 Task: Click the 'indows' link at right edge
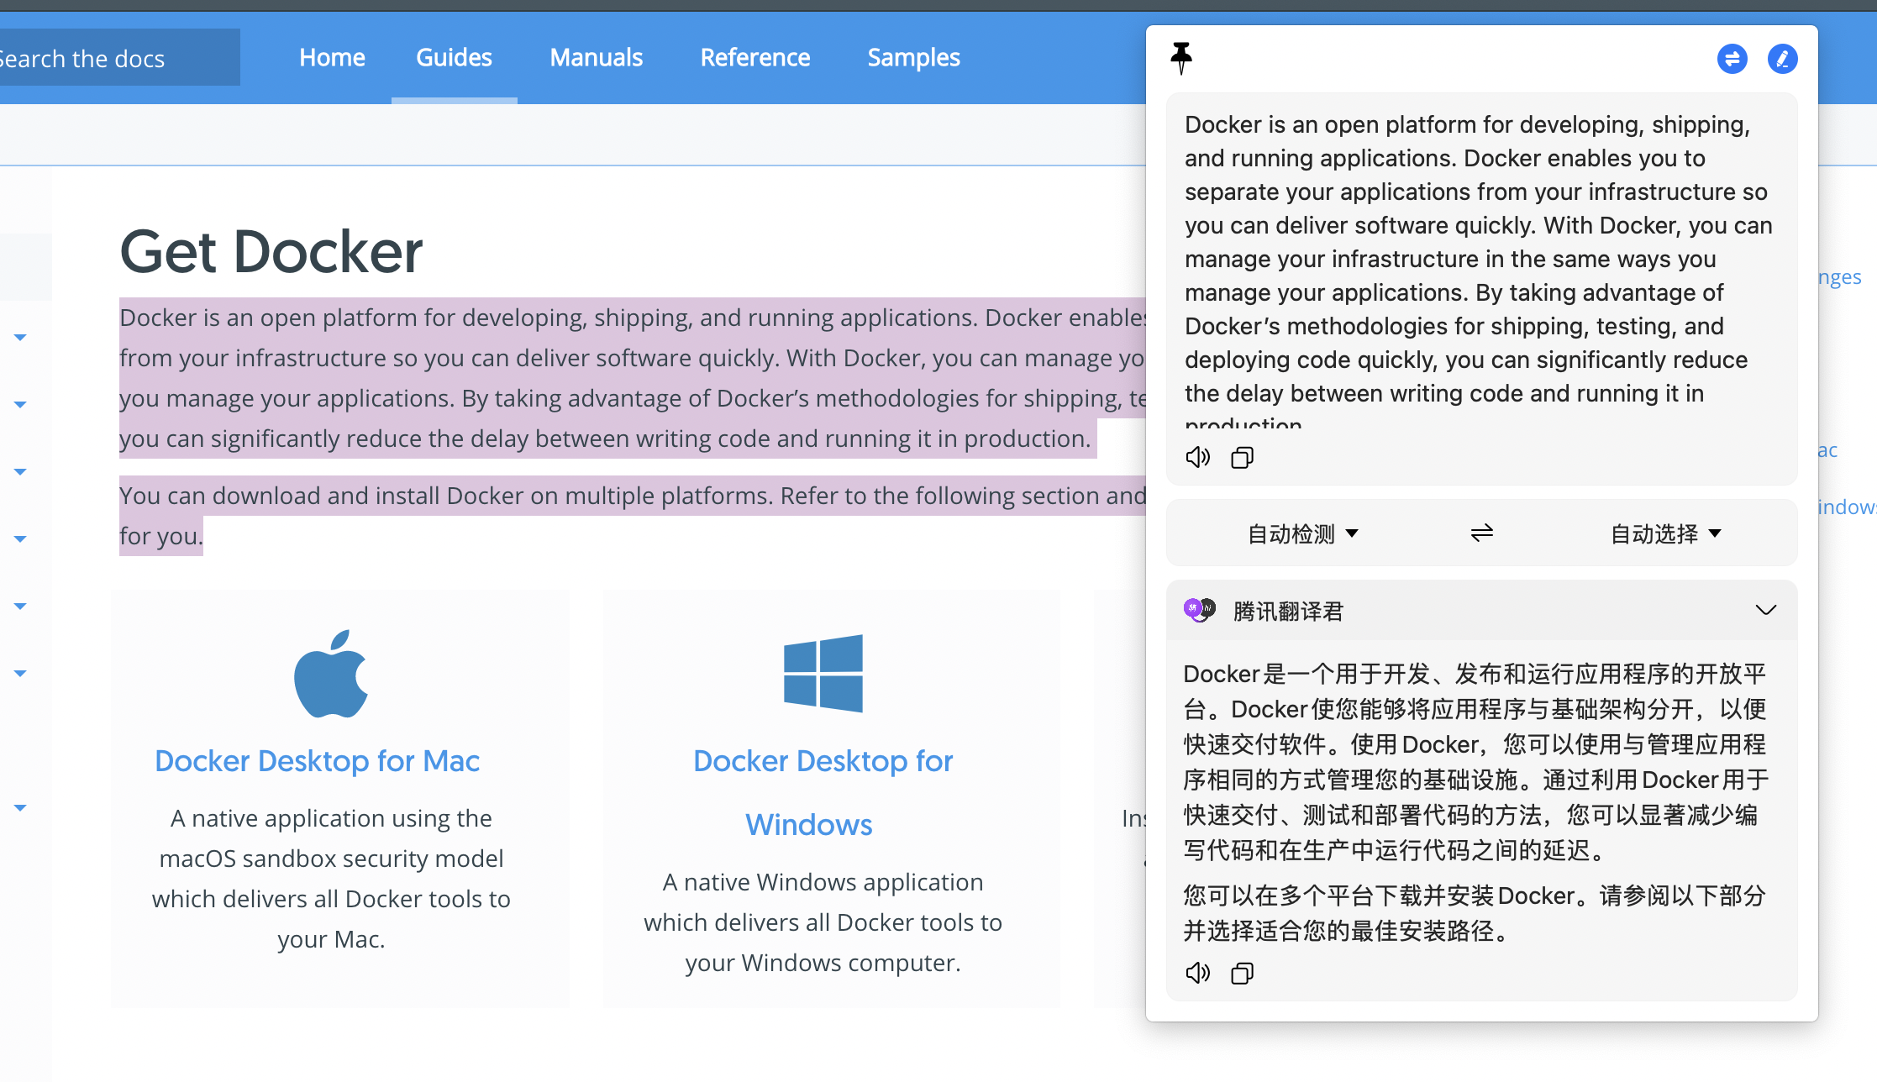point(1847,507)
